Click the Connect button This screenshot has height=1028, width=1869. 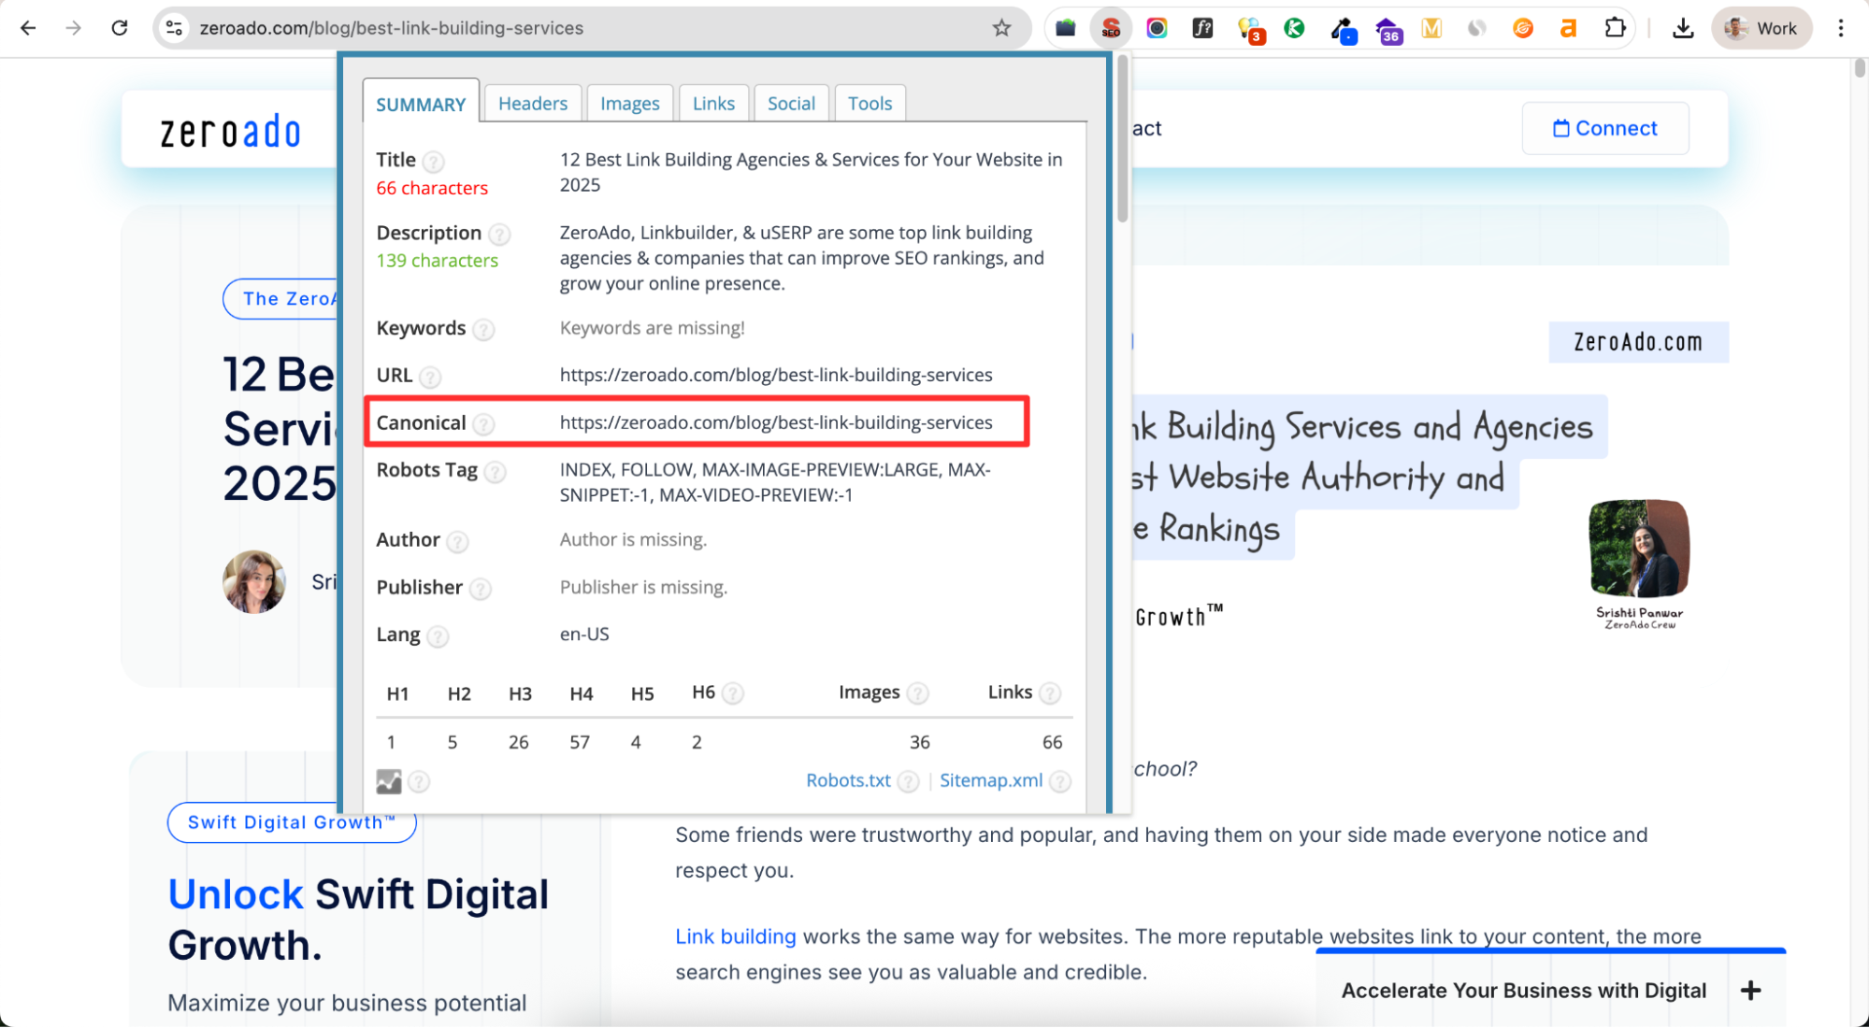1605,128
